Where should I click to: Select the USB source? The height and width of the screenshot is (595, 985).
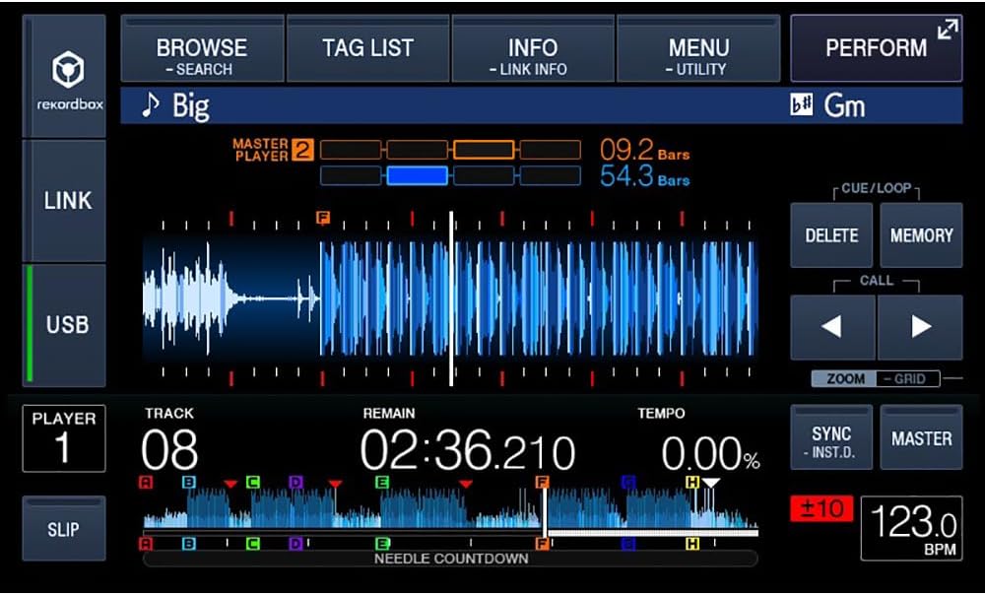[x=67, y=324]
